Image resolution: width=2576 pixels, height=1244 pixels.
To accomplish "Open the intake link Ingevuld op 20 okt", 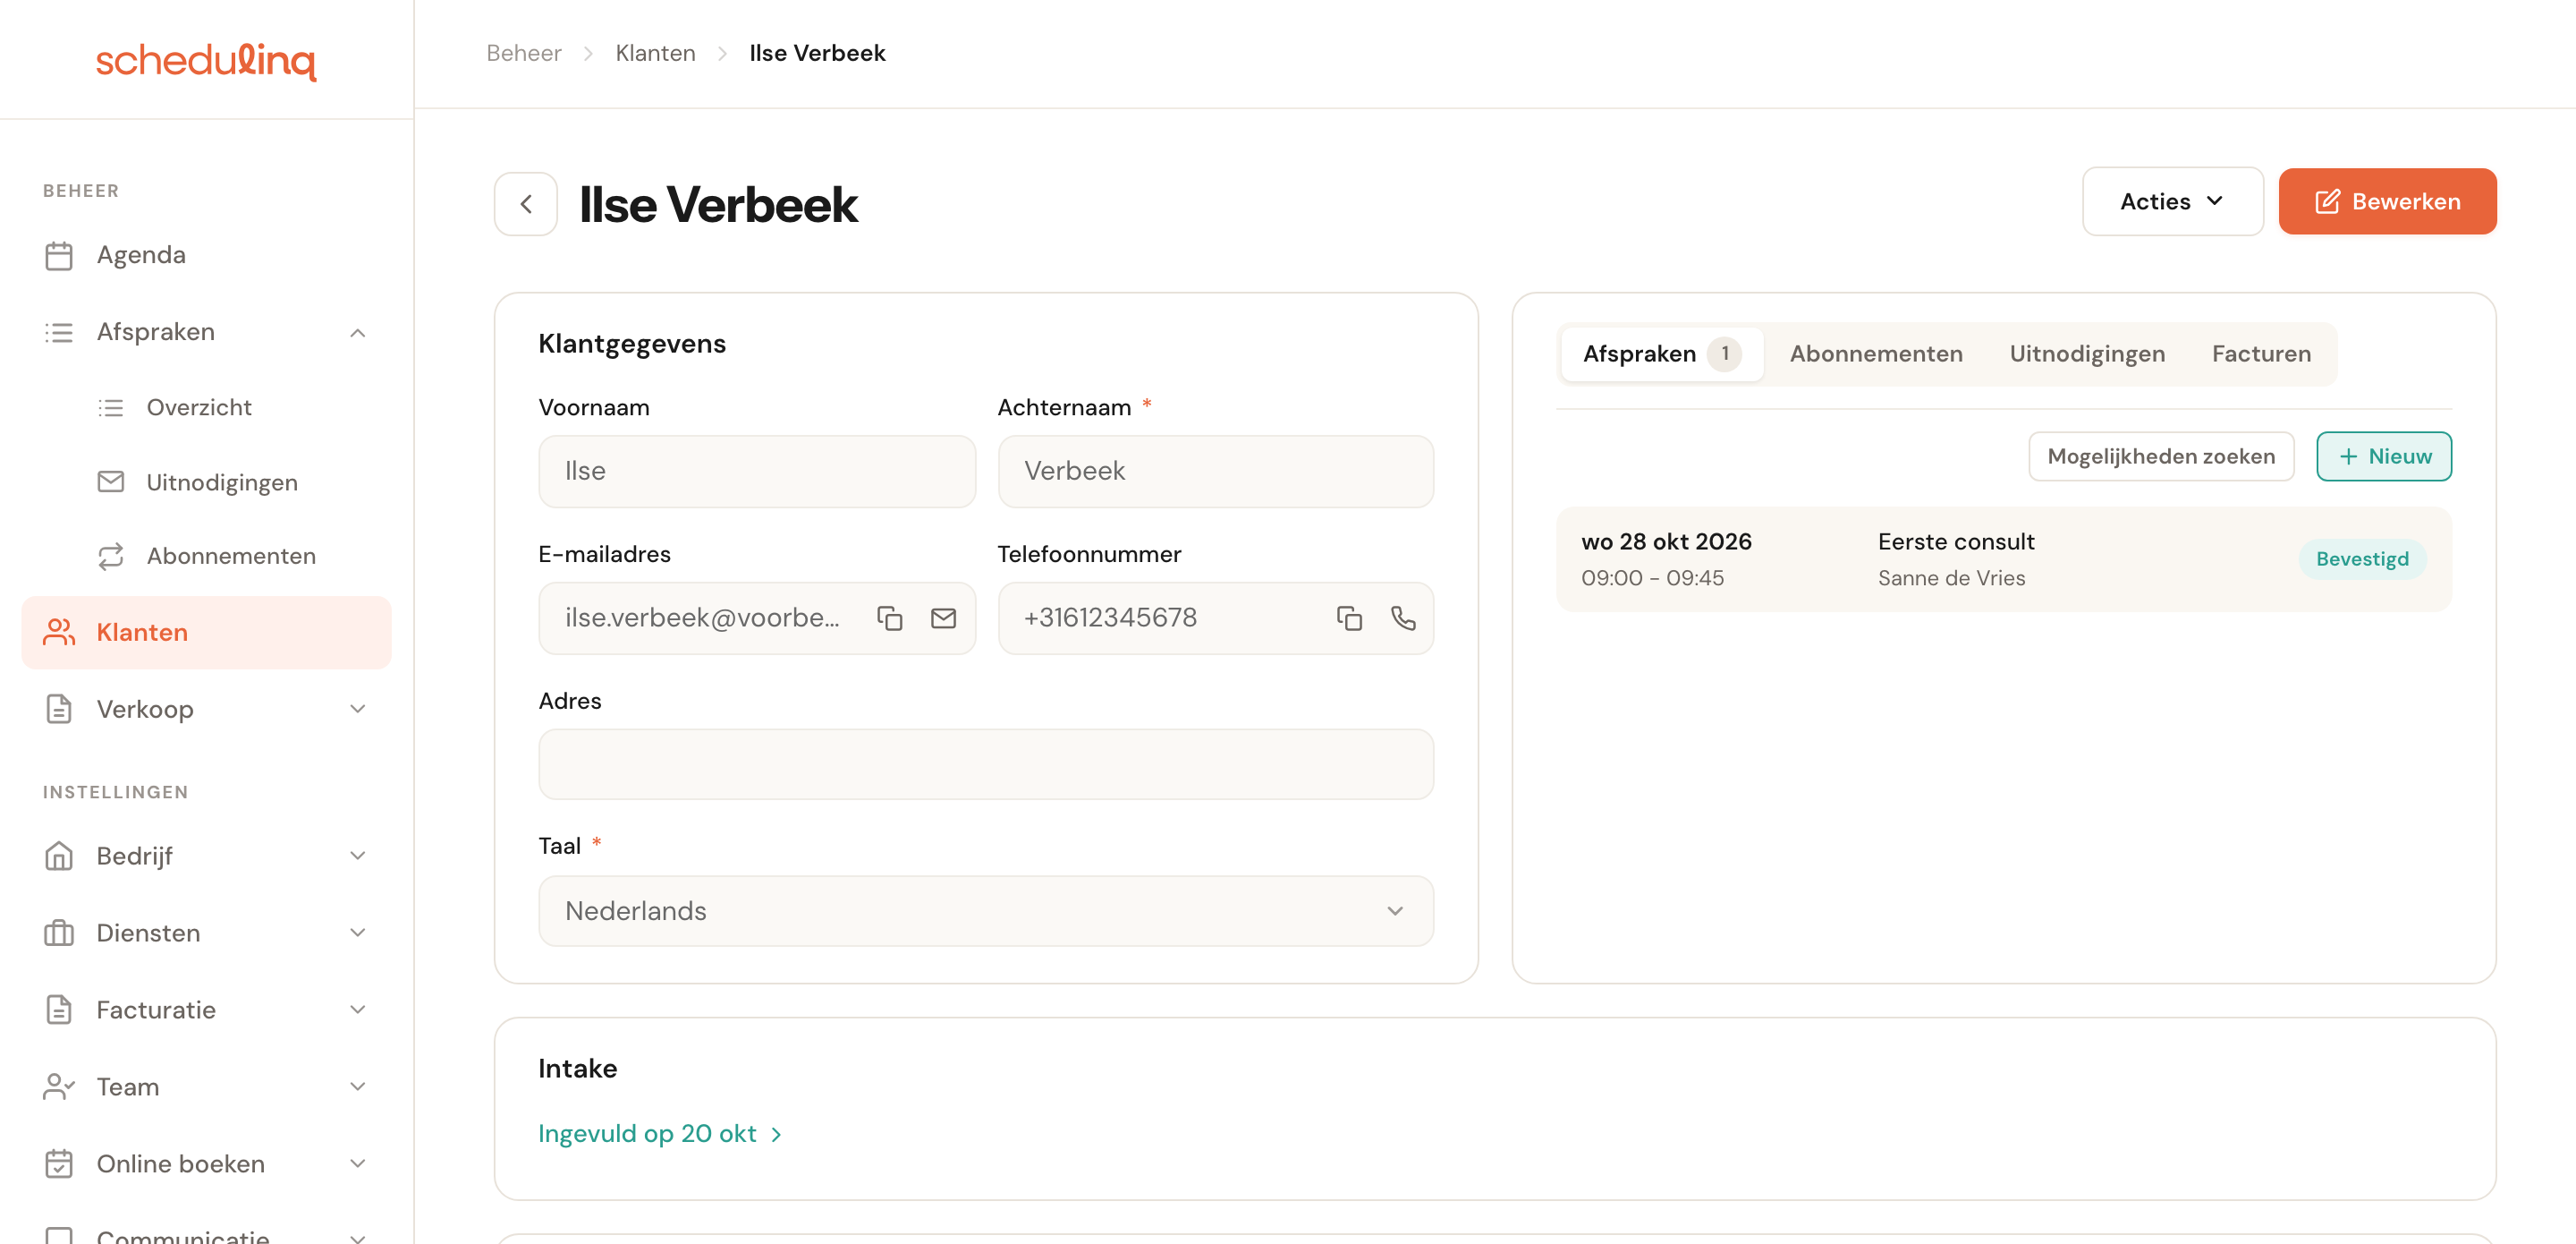I will coord(660,1134).
